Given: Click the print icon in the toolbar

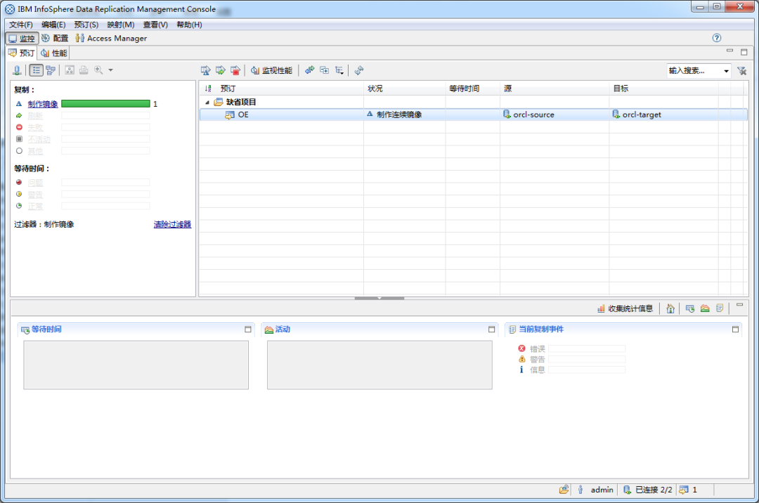Looking at the screenshot, I should pos(84,71).
